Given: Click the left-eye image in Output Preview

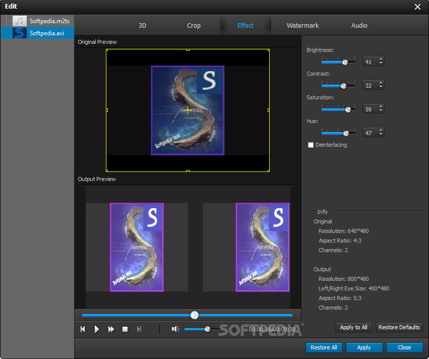Looking at the screenshot, I should click(137, 248).
